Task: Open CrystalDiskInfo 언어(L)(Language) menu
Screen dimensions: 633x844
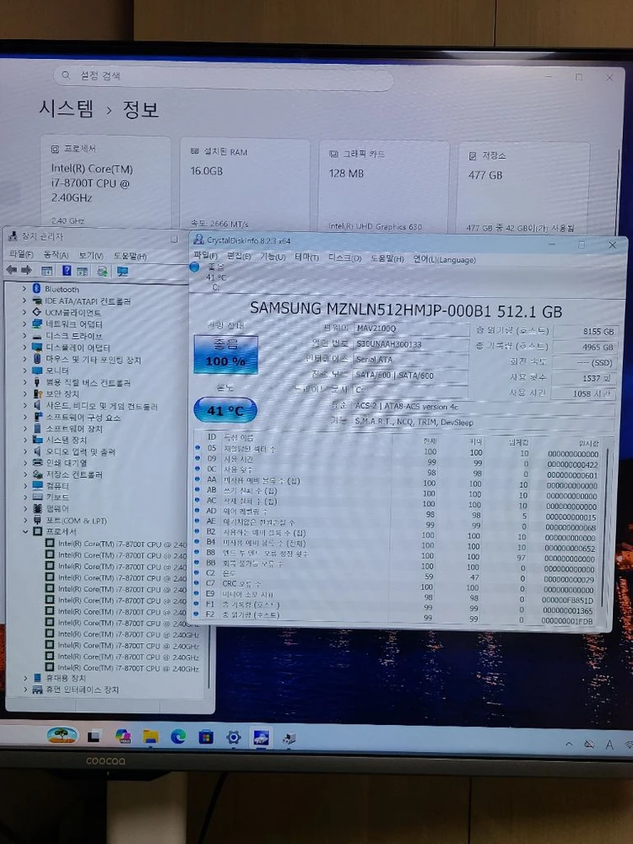Action: click(x=444, y=259)
